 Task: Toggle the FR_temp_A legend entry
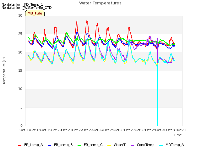[30, 145]
